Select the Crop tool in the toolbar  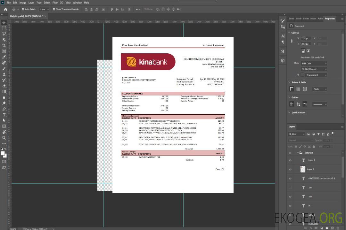click(x=4, y=45)
